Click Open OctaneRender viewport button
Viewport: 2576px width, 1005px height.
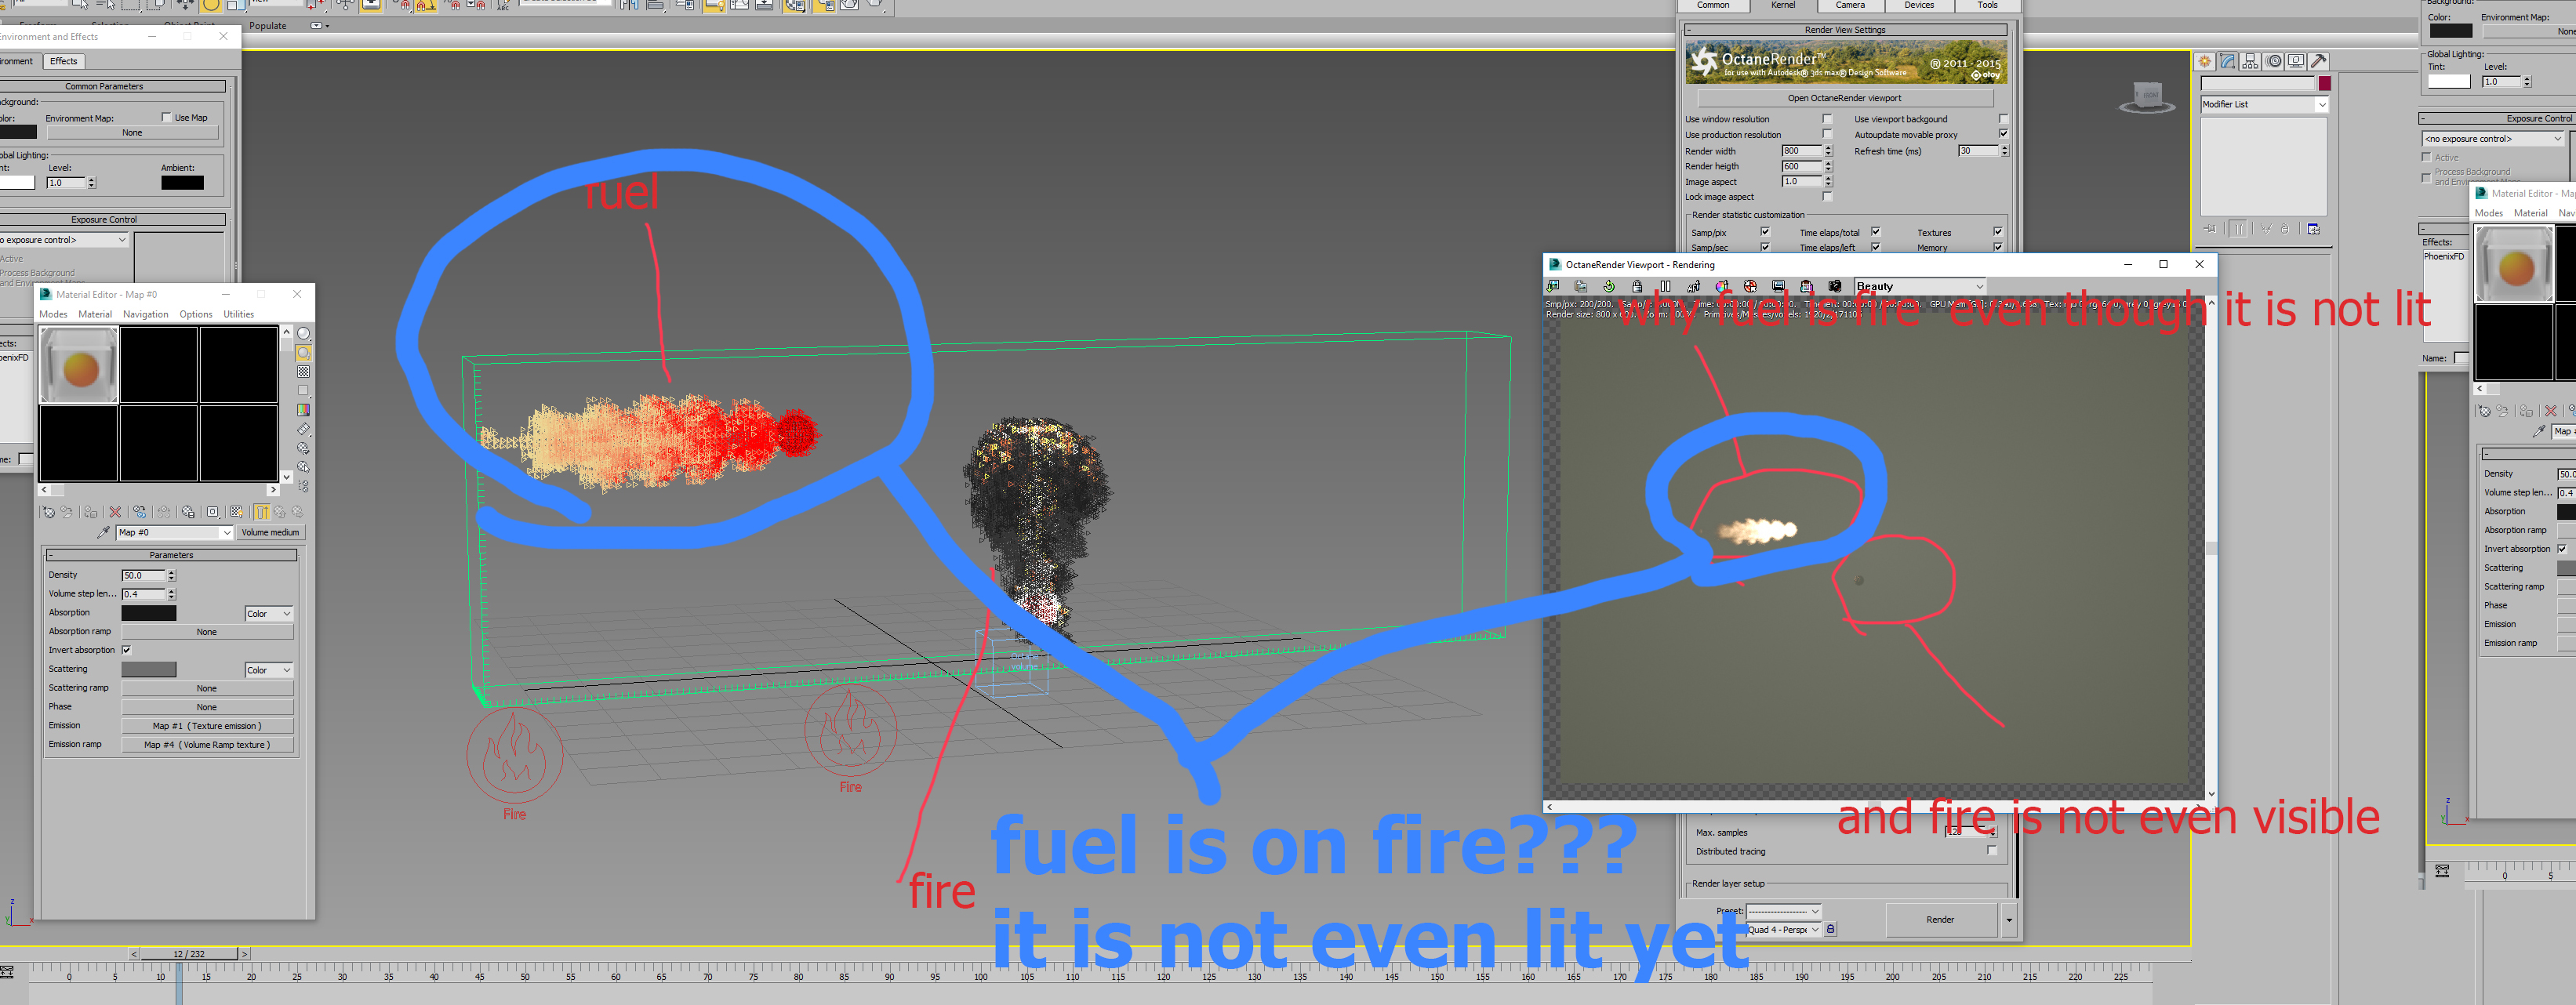point(1844,98)
